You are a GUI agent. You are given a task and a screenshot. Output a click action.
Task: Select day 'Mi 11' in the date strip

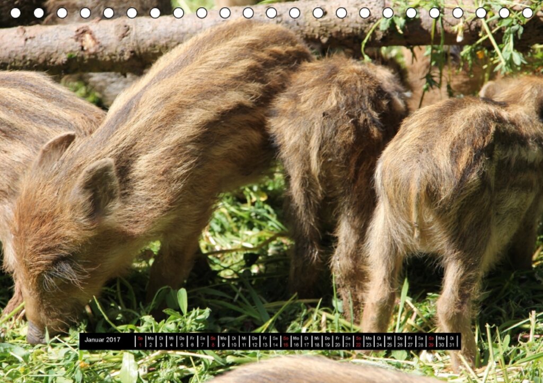244,342
